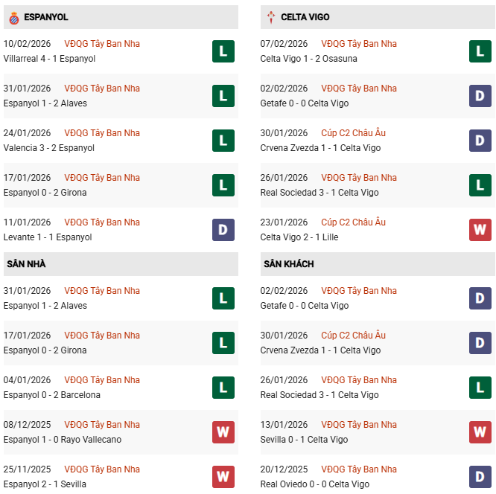Click the Espanyol club crest icon
Screen dimensions: 496x494
(13, 17)
